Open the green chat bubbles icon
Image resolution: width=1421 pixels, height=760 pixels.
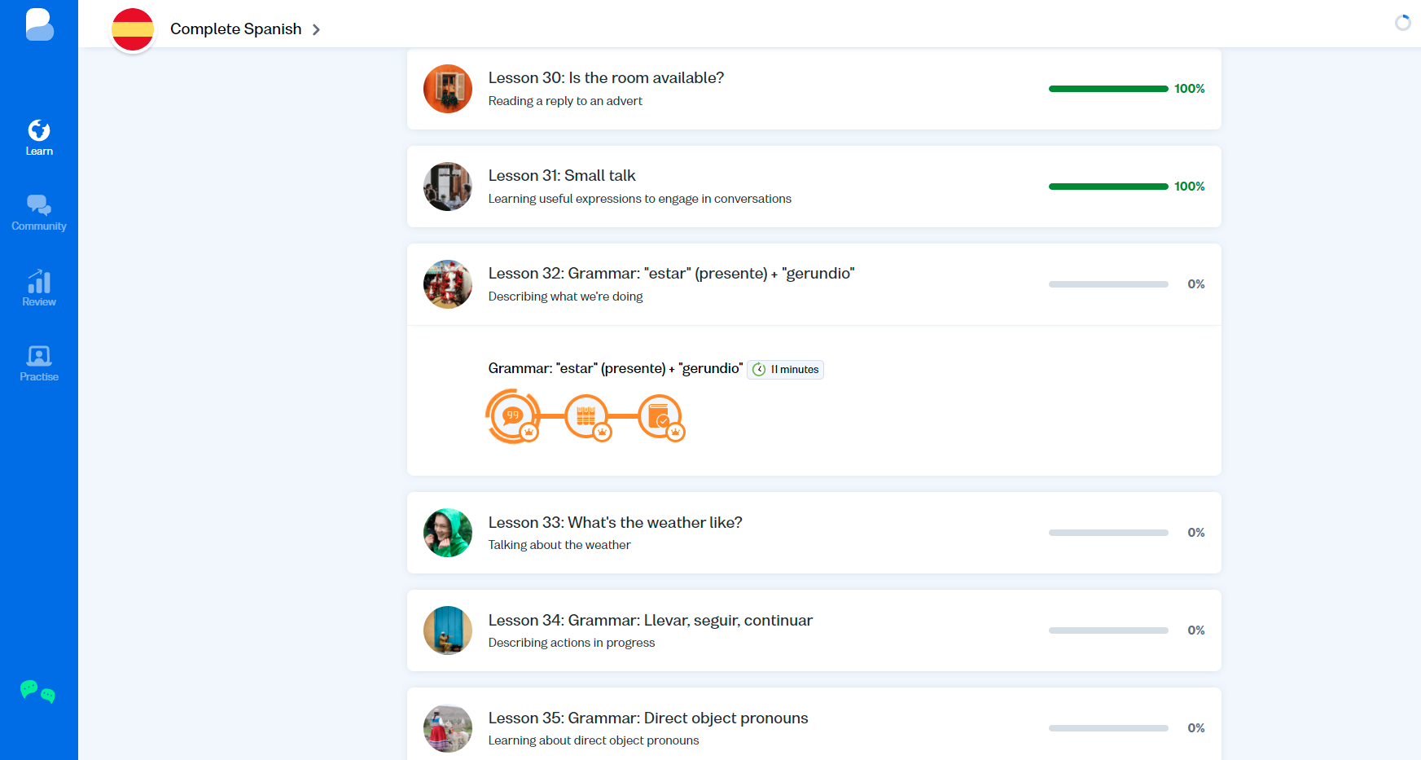(x=37, y=692)
